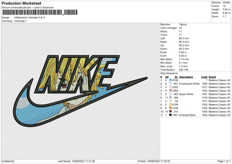Click the Min Stitch value 0.1 mm
Image resolution: width=232 pixels, height=164 pixels.
coord(183,63)
